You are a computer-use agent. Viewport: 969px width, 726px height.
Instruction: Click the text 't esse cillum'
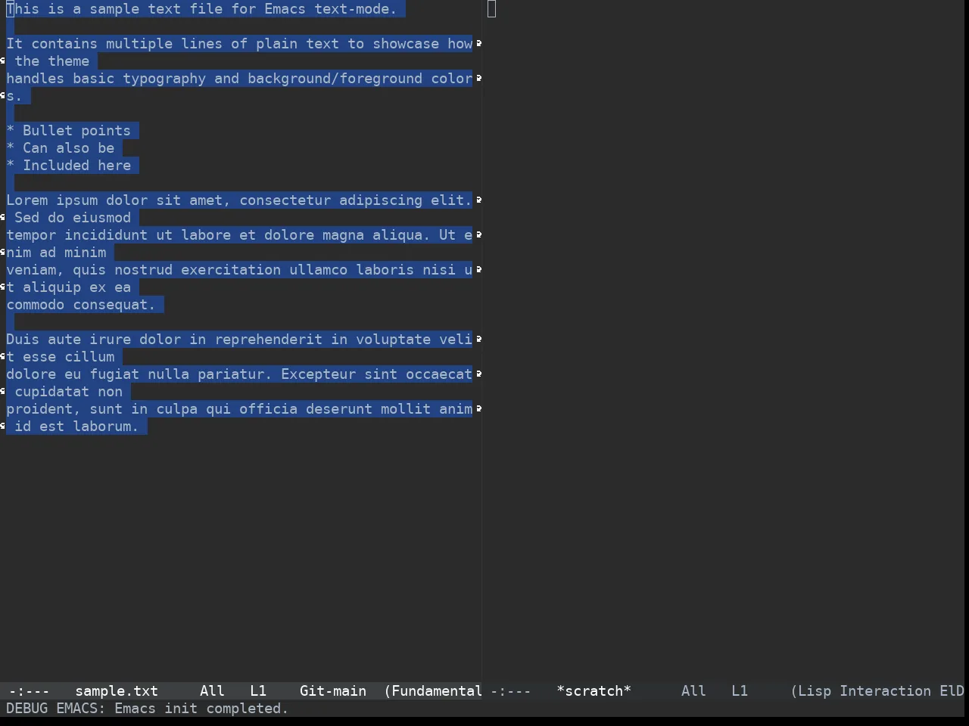pyautogui.click(x=61, y=357)
